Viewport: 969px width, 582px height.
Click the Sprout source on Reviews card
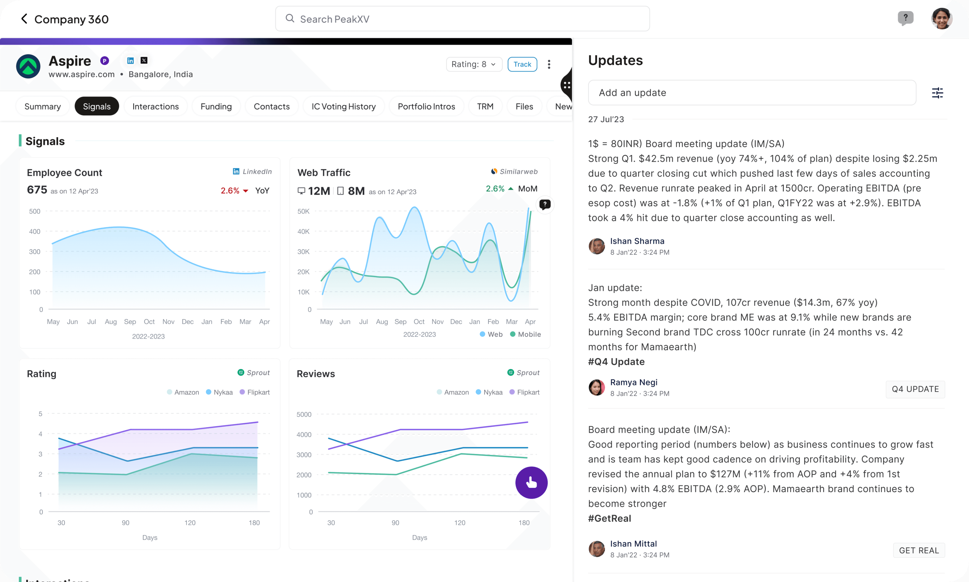point(523,372)
